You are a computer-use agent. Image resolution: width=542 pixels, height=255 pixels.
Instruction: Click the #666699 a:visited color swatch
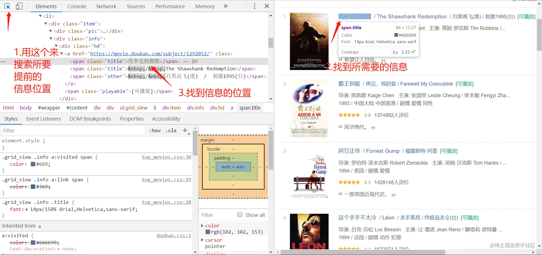pyautogui.click(x=33, y=243)
